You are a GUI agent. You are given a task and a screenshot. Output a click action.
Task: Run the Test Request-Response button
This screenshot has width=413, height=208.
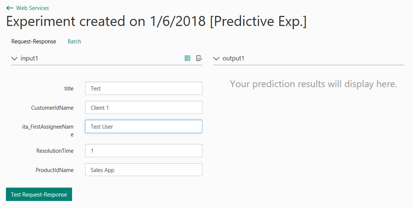[x=39, y=194]
